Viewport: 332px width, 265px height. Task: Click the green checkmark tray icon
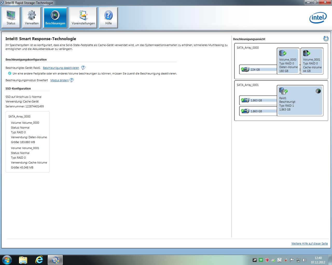pos(273,260)
